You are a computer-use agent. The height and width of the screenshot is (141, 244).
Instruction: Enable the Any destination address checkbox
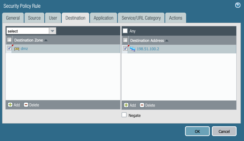125,31
